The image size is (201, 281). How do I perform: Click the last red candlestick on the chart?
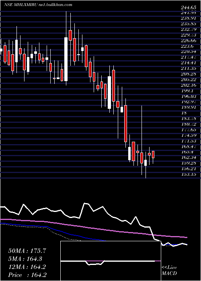click(x=153, y=155)
